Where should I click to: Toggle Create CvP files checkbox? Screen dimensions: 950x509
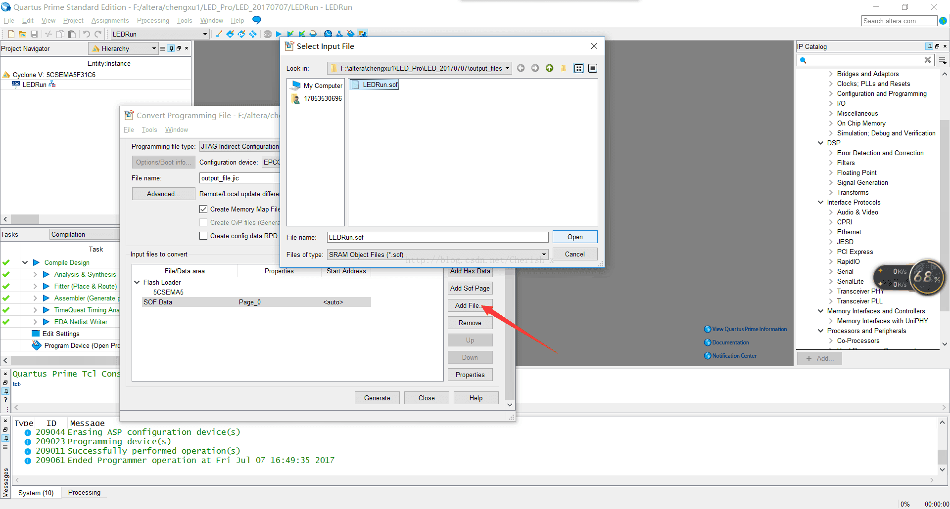203,223
